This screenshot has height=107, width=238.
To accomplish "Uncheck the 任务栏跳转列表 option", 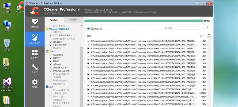I will tap(51, 45).
